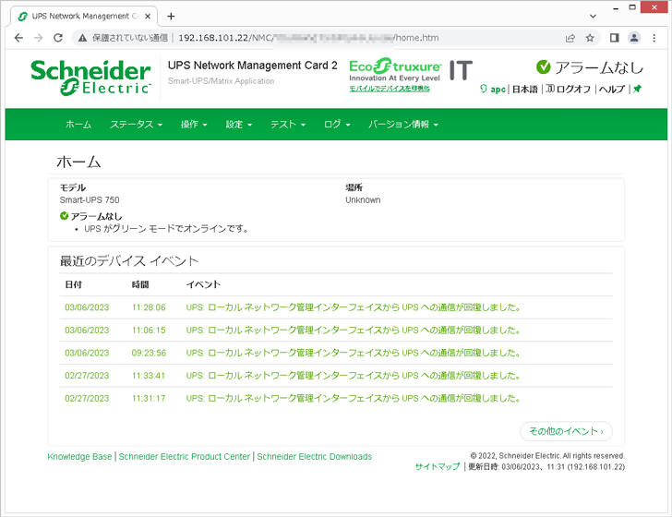
Task: Open the browser profile avatar icon
Action: (634, 38)
